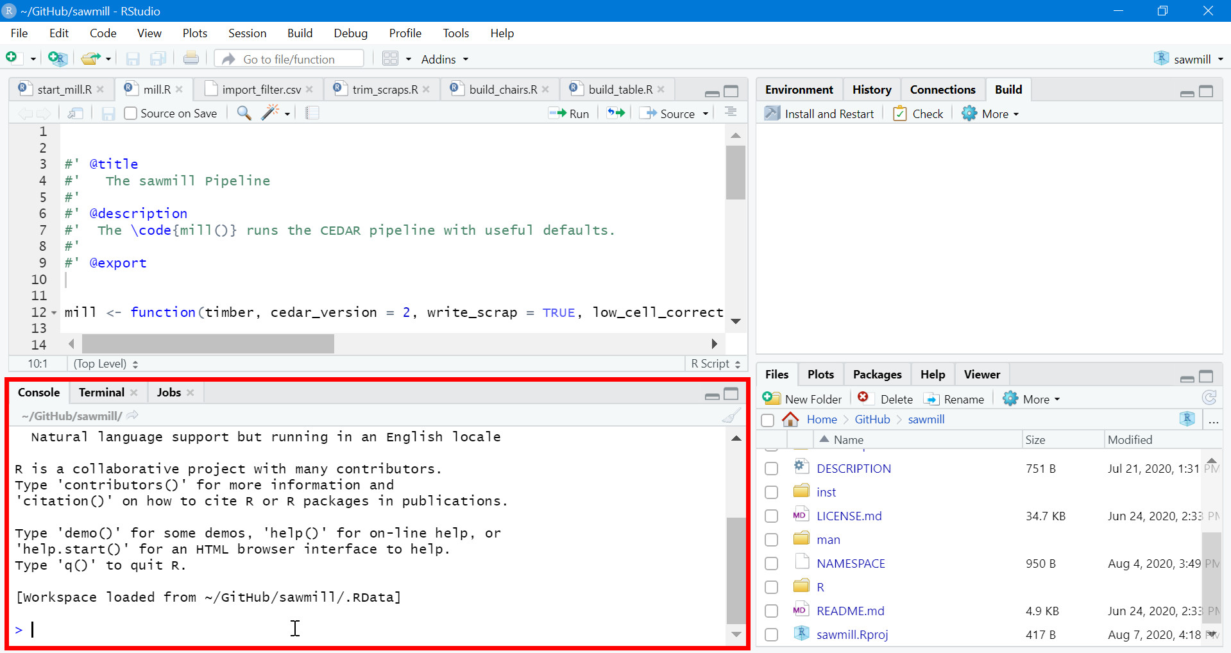This screenshot has height=653, width=1231.
Task: Click the project directory R cube icon
Action: (x=1187, y=419)
